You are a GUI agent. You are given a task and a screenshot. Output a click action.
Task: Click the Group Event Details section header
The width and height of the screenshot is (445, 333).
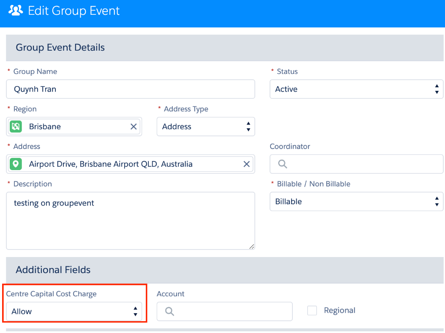click(60, 48)
